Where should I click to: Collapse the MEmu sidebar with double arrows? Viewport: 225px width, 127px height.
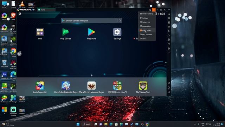(169, 10)
